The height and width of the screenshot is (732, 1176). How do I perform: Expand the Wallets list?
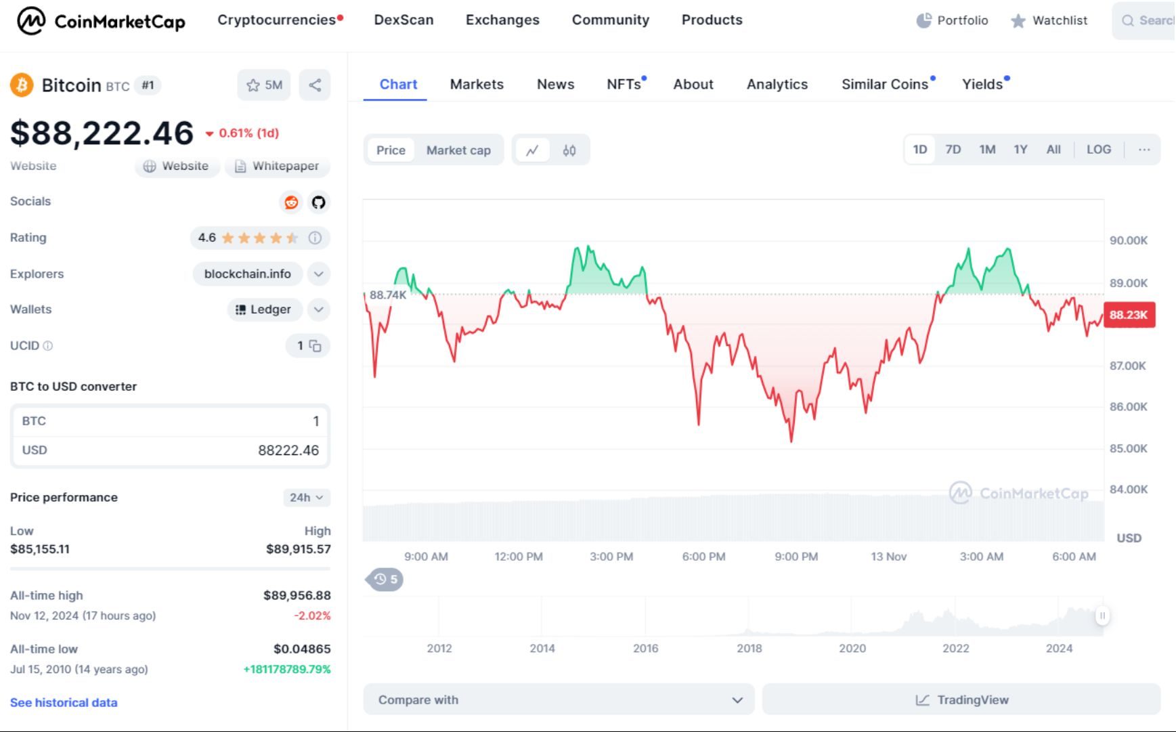(x=318, y=309)
